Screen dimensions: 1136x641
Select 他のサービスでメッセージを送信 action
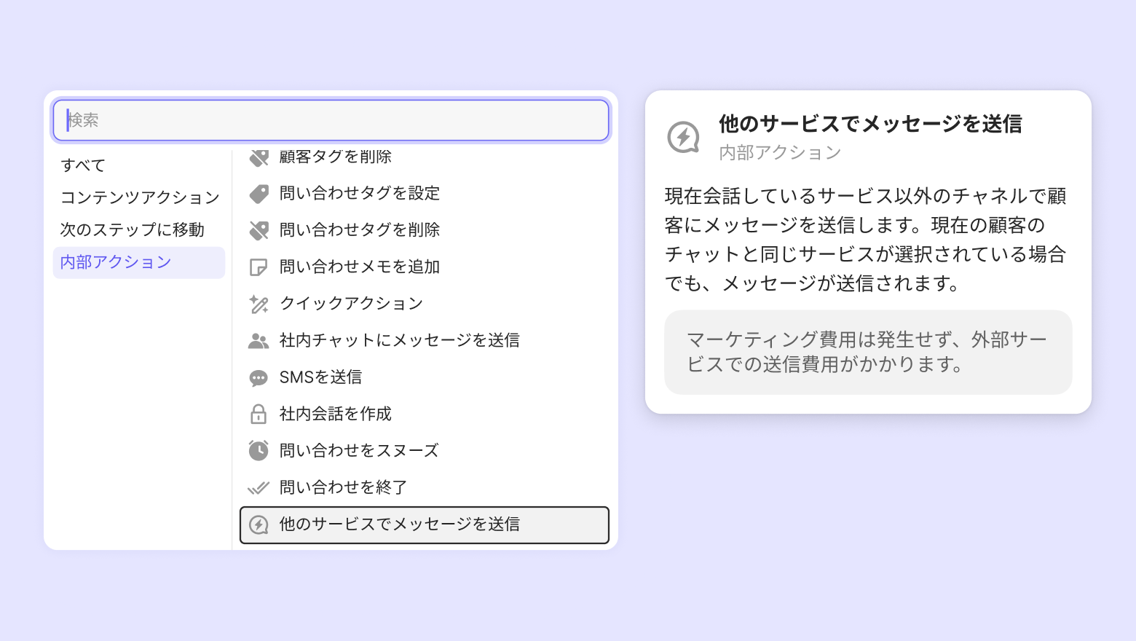pos(400,524)
